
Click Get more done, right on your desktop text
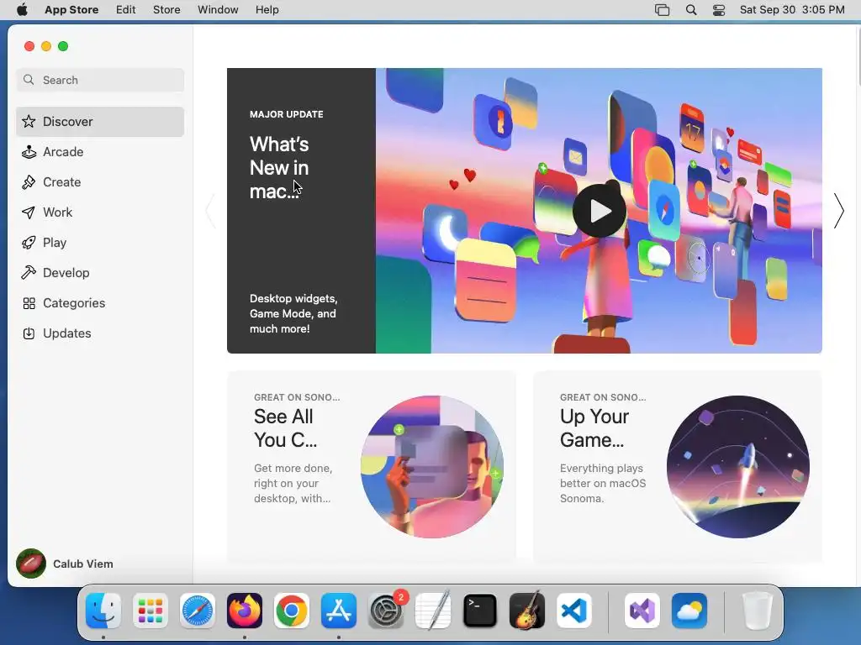(x=293, y=483)
